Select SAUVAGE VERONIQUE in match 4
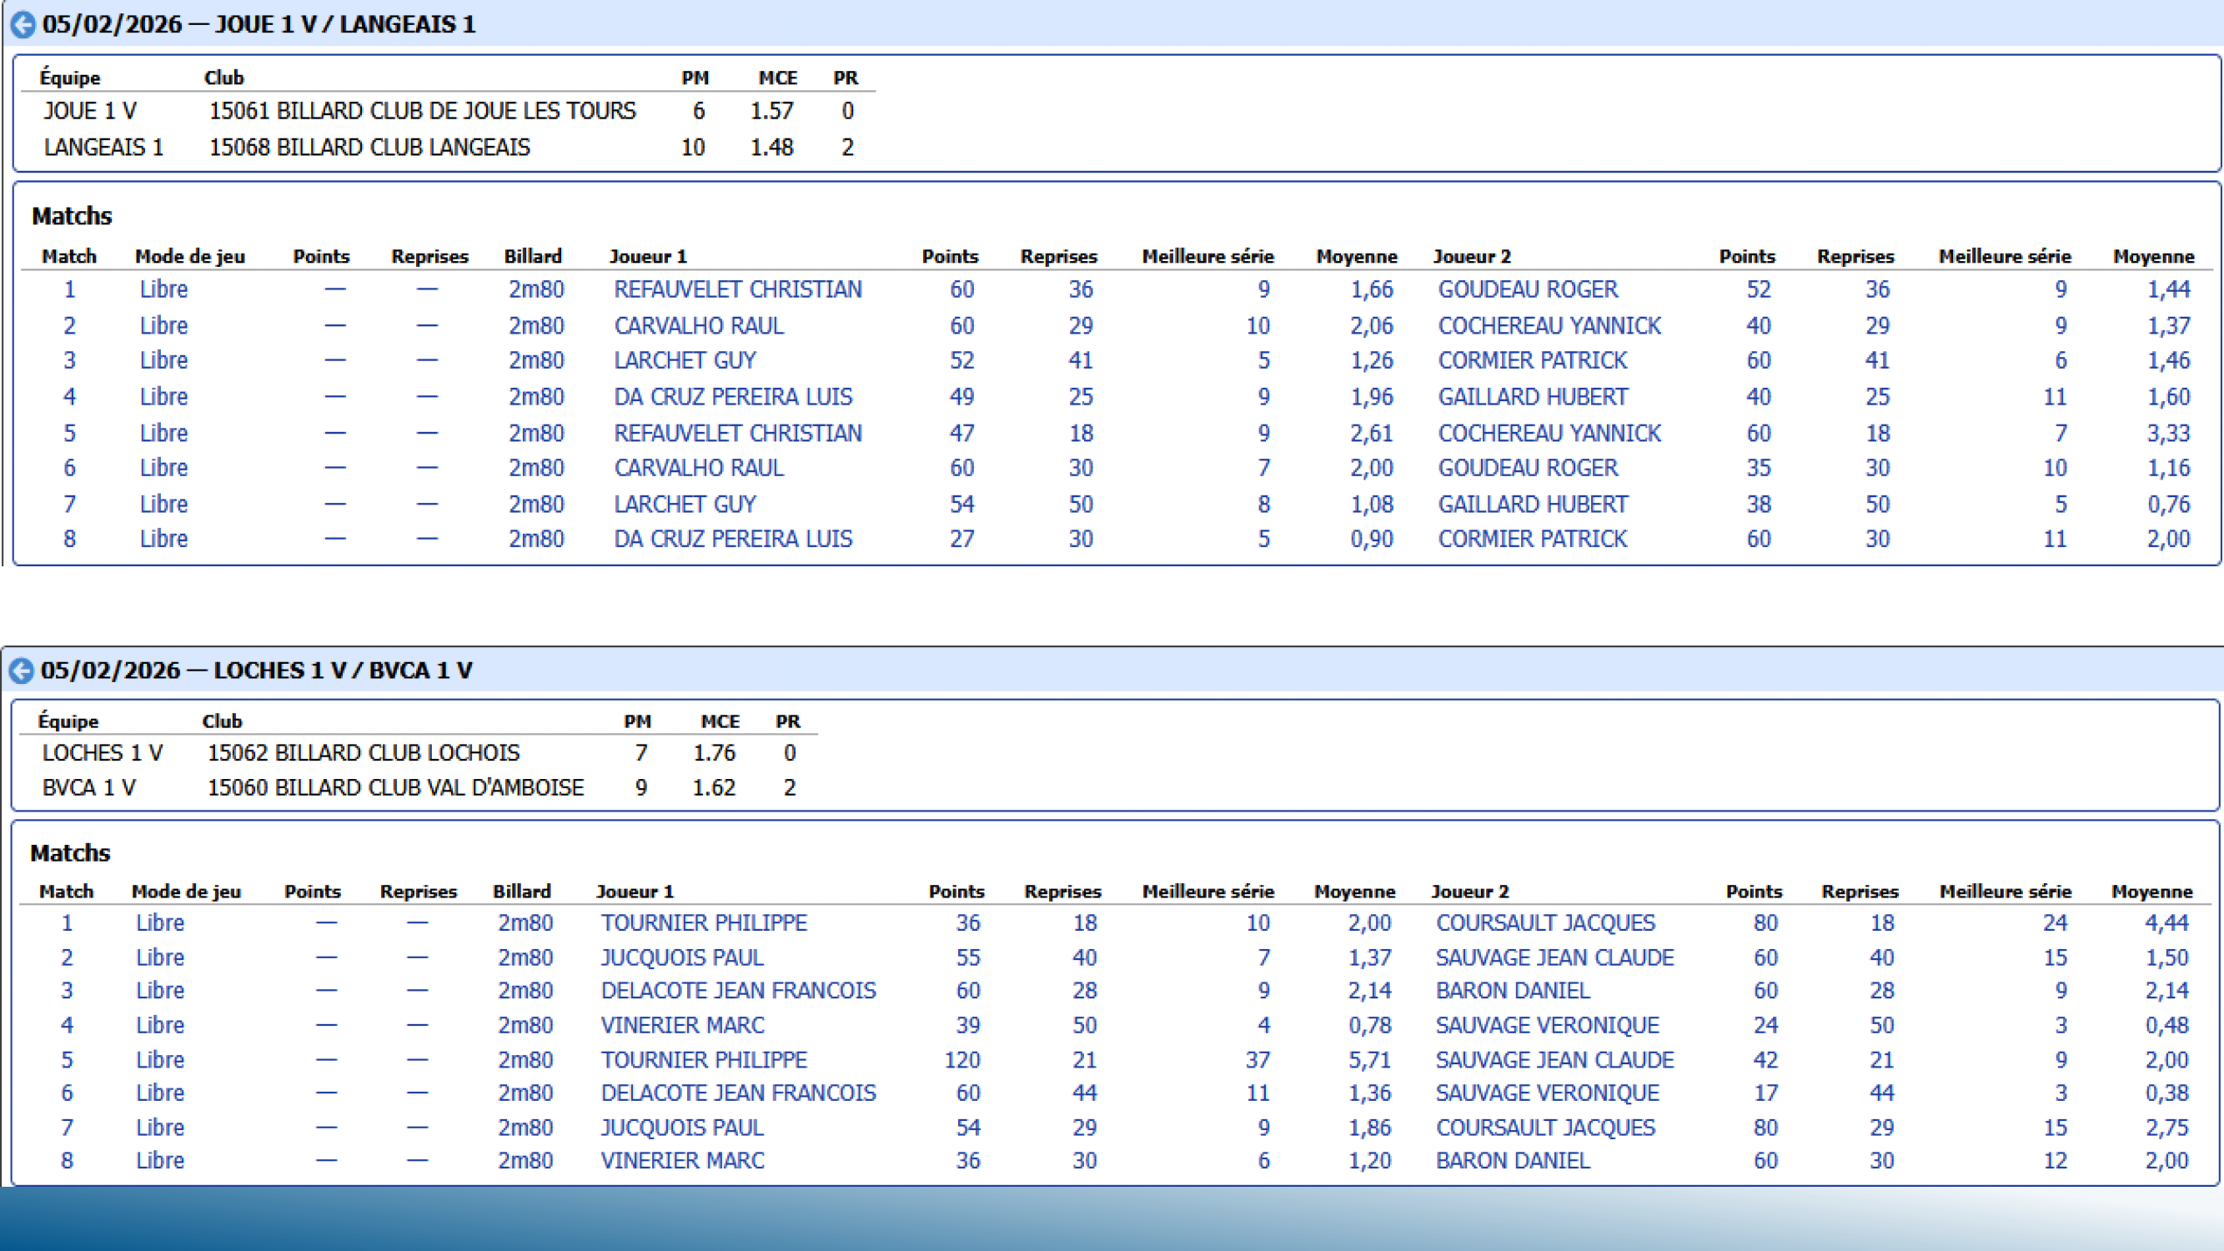This screenshot has width=2224, height=1251. coord(1546,1025)
